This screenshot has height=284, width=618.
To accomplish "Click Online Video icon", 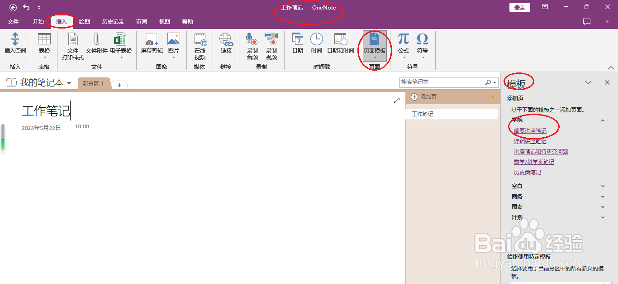I will point(200,39).
